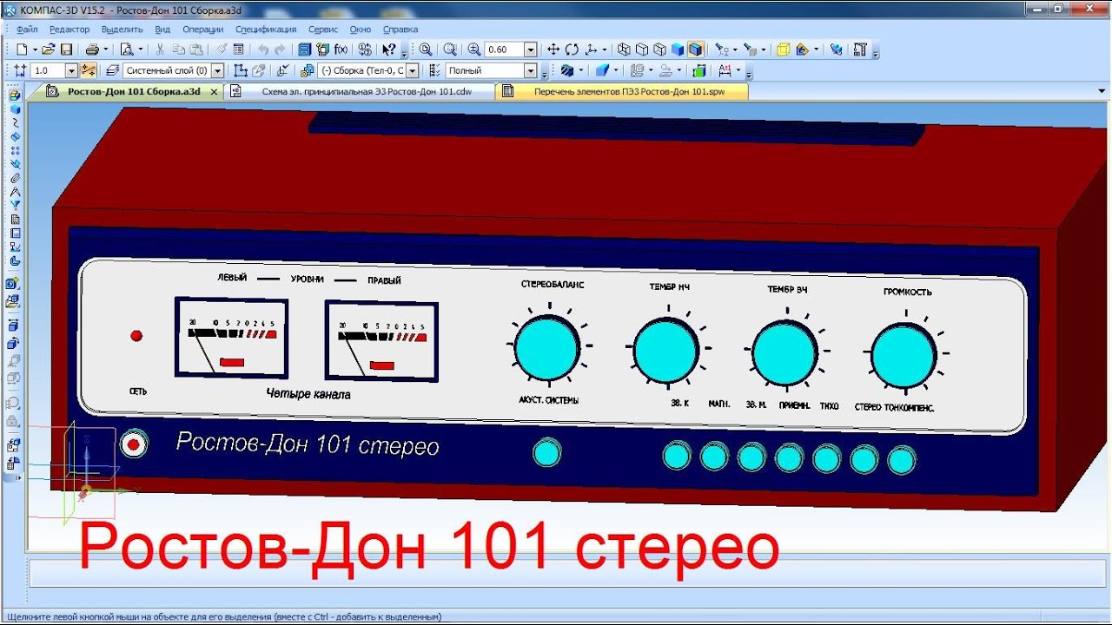Click the Cut scissors icon
The width and height of the screenshot is (1112, 625).
coord(160,49)
